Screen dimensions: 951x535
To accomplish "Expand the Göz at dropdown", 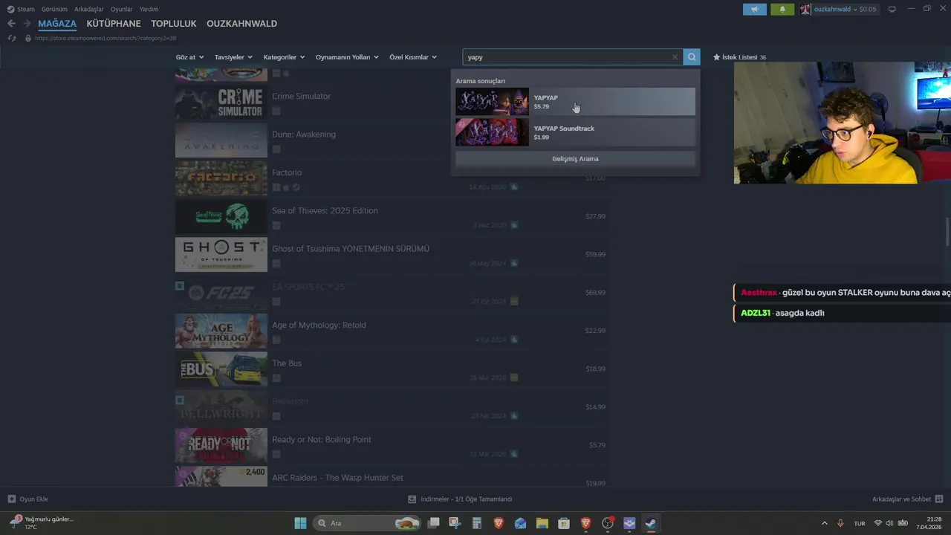I will click(x=189, y=57).
